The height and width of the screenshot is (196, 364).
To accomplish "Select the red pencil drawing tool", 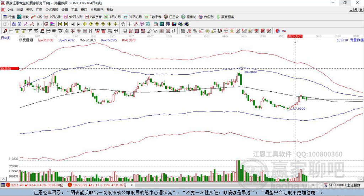I will 5,31.
